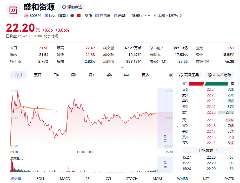The image size is (240, 183).
Task: Switch to the 日K chart tab
Action: (x=56, y=75)
